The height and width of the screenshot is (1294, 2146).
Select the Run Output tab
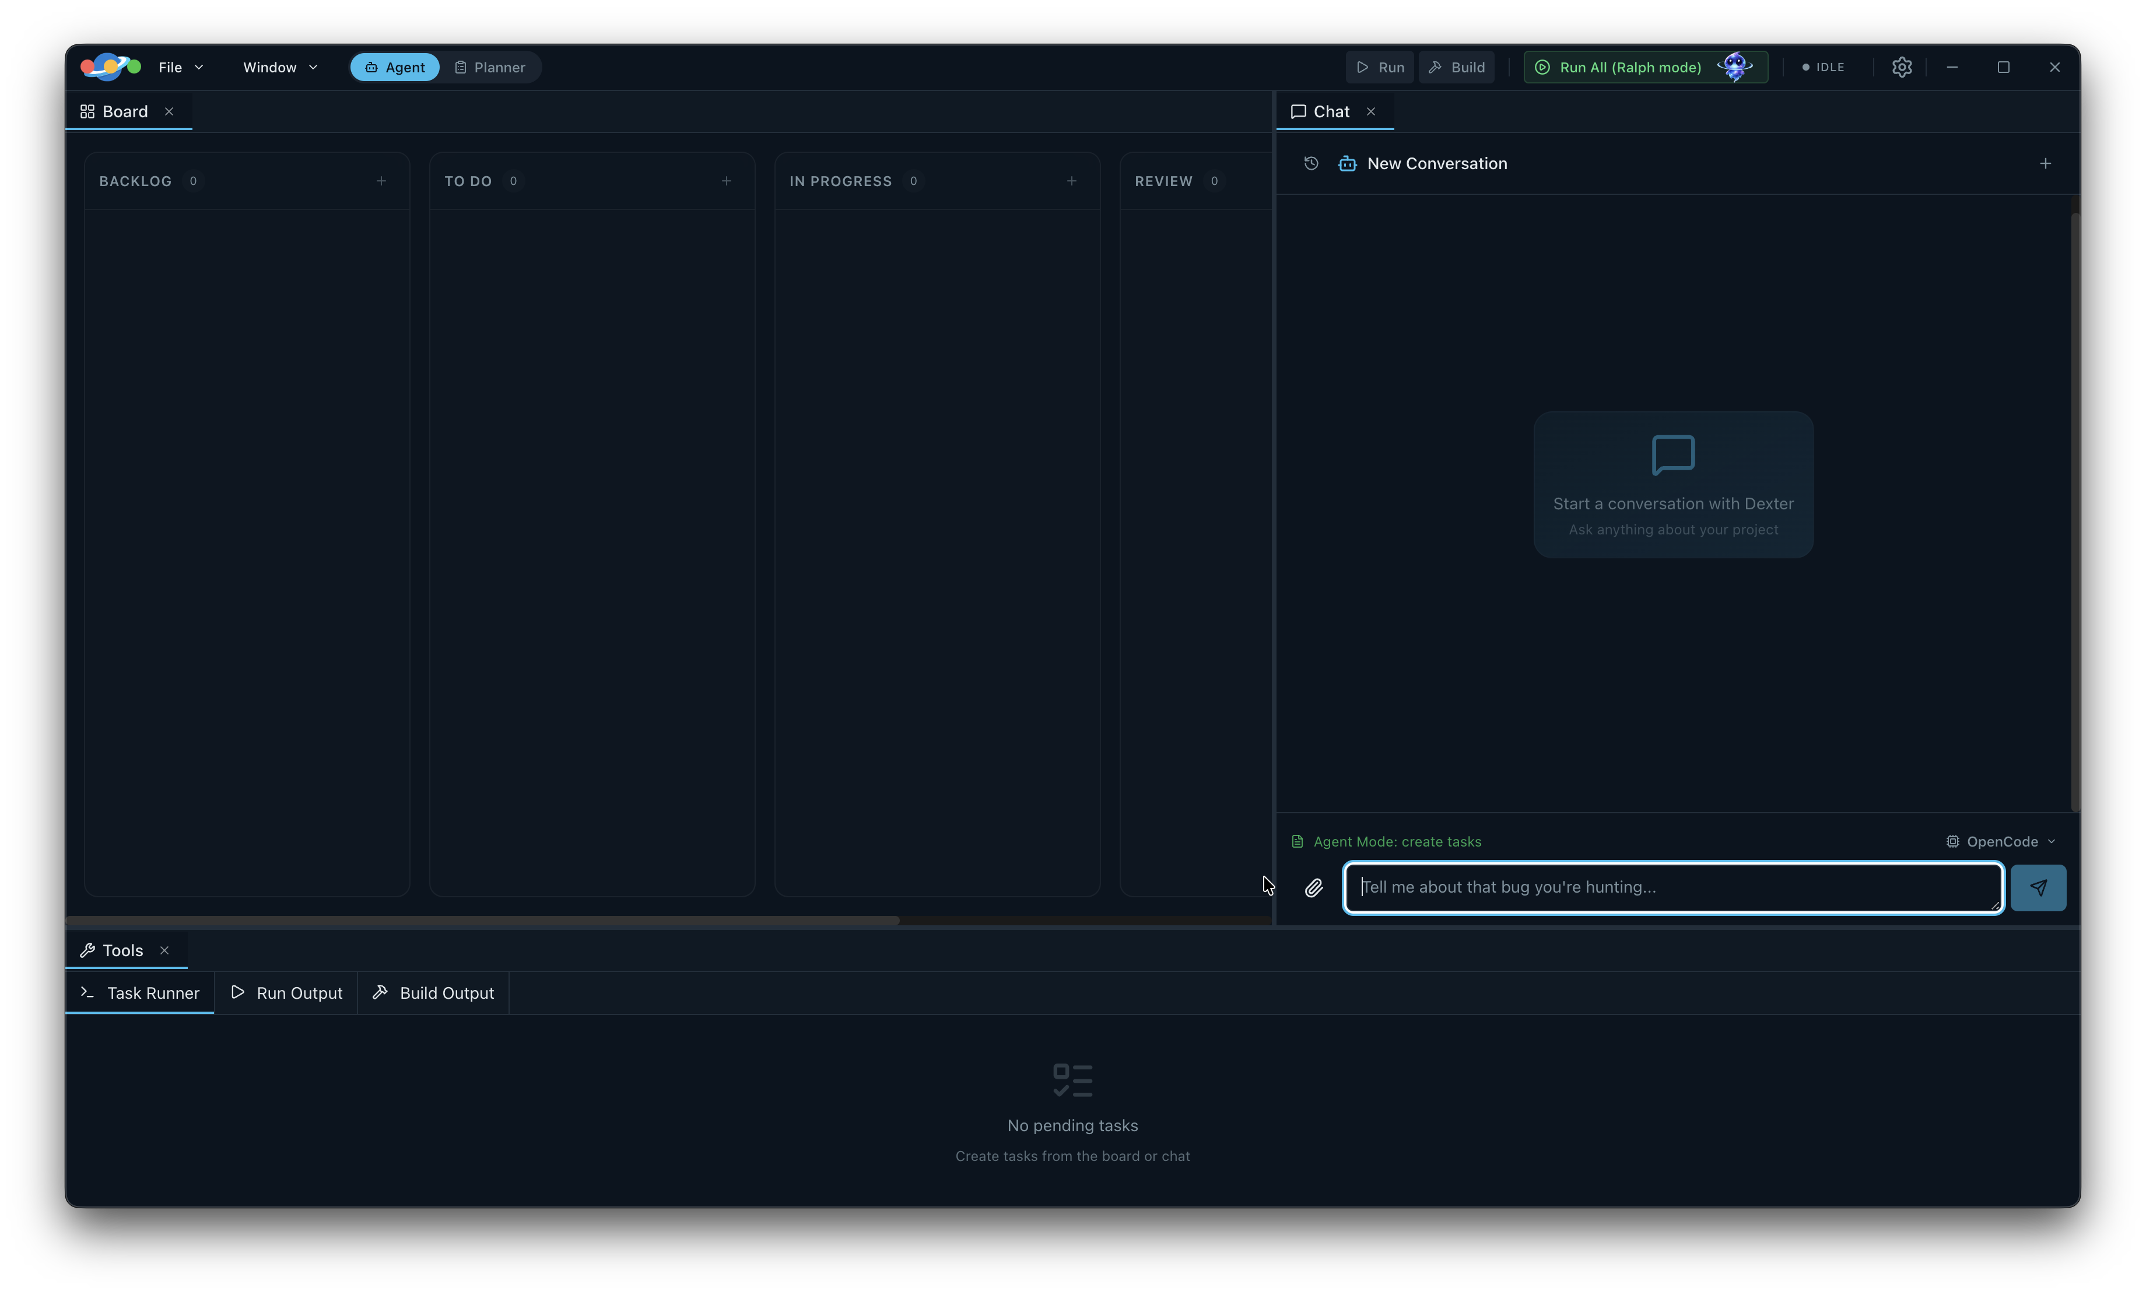286,992
